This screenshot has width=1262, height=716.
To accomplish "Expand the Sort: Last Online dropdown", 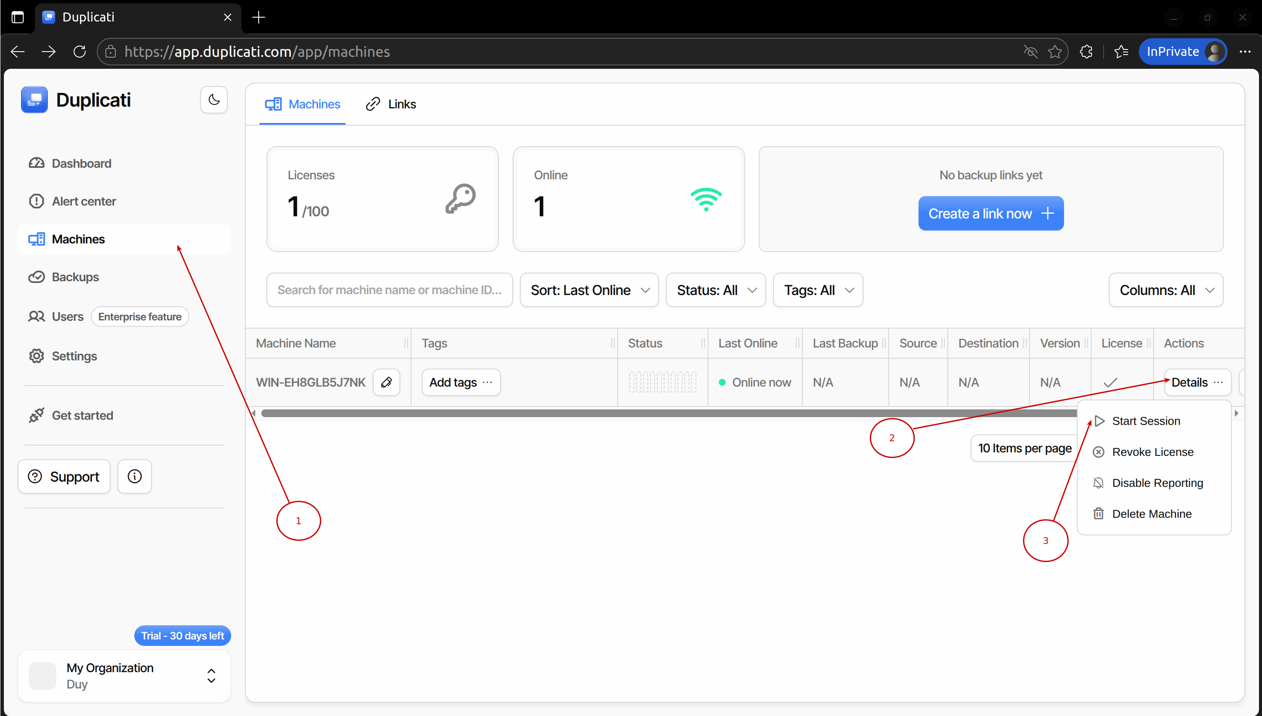I will (x=589, y=290).
